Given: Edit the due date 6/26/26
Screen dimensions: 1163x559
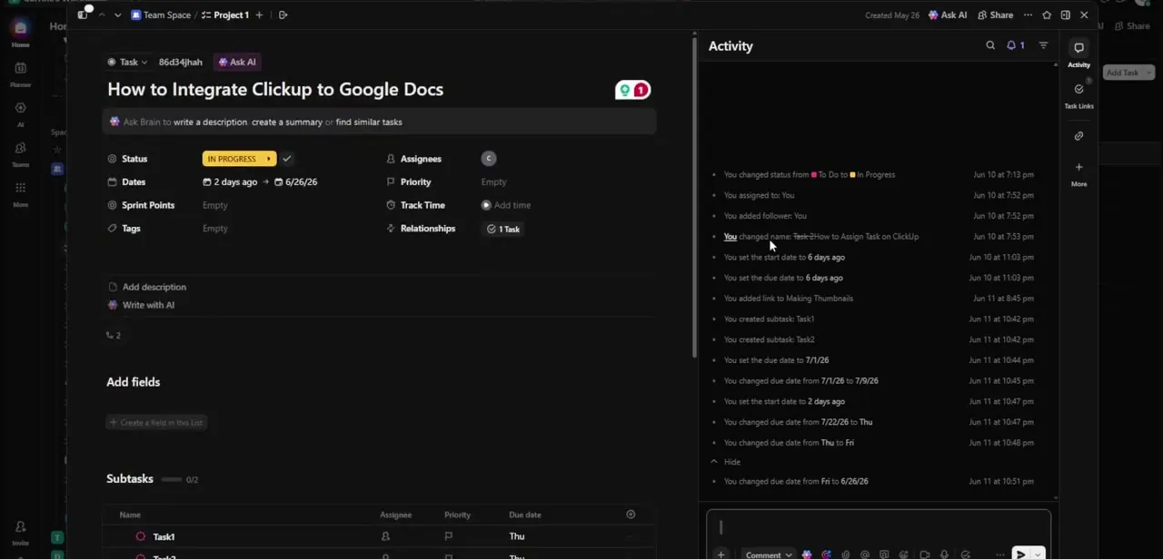Looking at the screenshot, I should click(296, 181).
